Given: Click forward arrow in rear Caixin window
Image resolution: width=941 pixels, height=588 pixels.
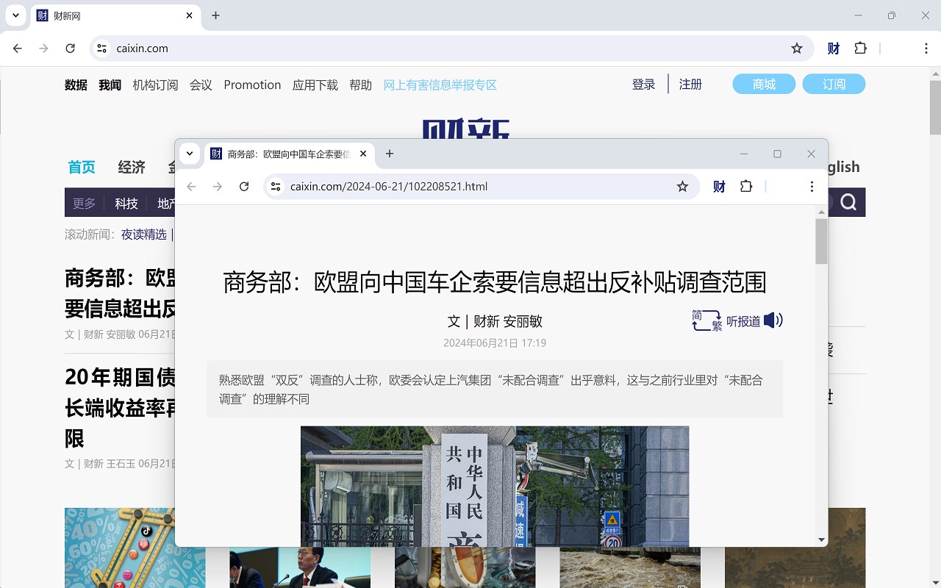Looking at the screenshot, I should pos(44,49).
